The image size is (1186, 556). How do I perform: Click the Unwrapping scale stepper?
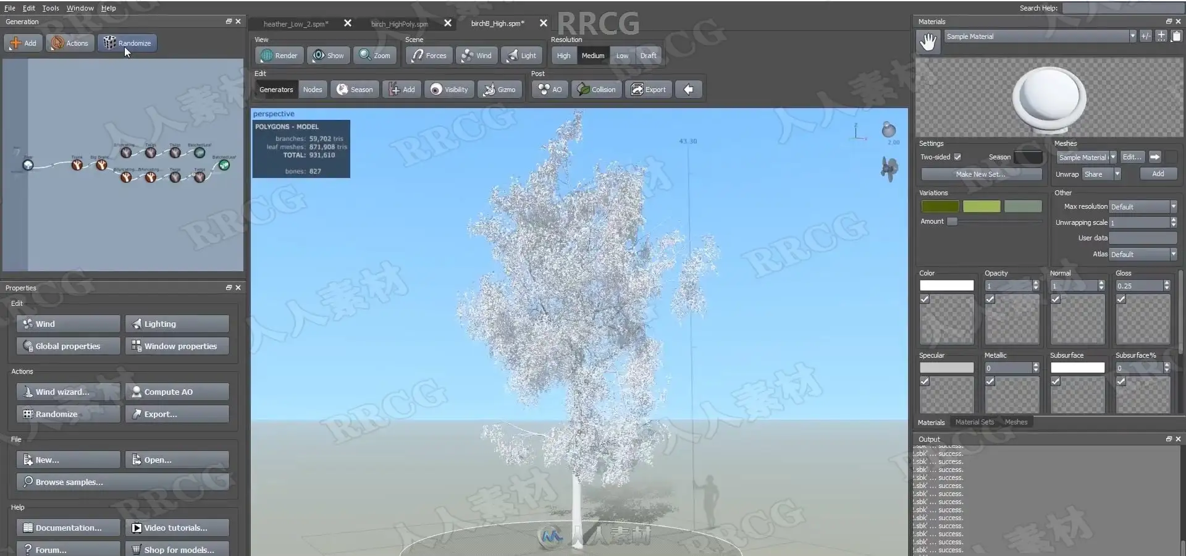pos(1174,222)
